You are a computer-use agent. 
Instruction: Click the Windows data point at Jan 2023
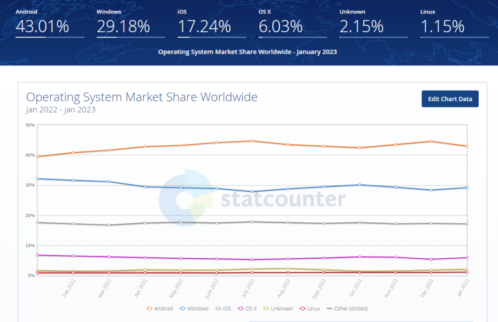(x=467, y=188)
